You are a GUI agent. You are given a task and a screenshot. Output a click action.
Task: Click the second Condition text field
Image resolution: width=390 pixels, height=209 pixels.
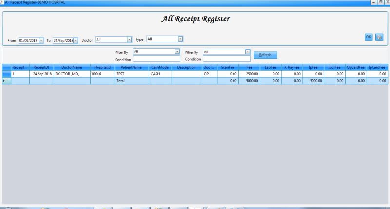227,59
